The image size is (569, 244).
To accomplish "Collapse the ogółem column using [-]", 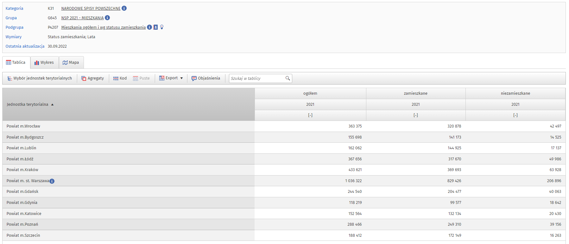I will 310,115.
